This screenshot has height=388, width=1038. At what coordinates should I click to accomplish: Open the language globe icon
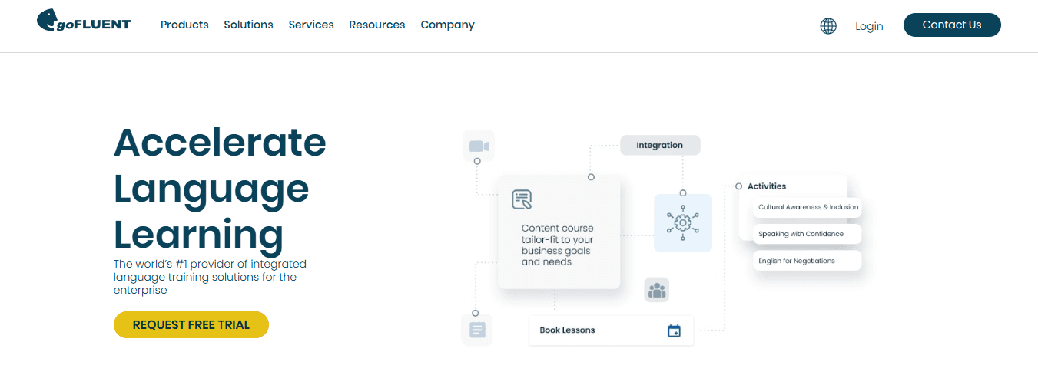(x=828, y=26)
